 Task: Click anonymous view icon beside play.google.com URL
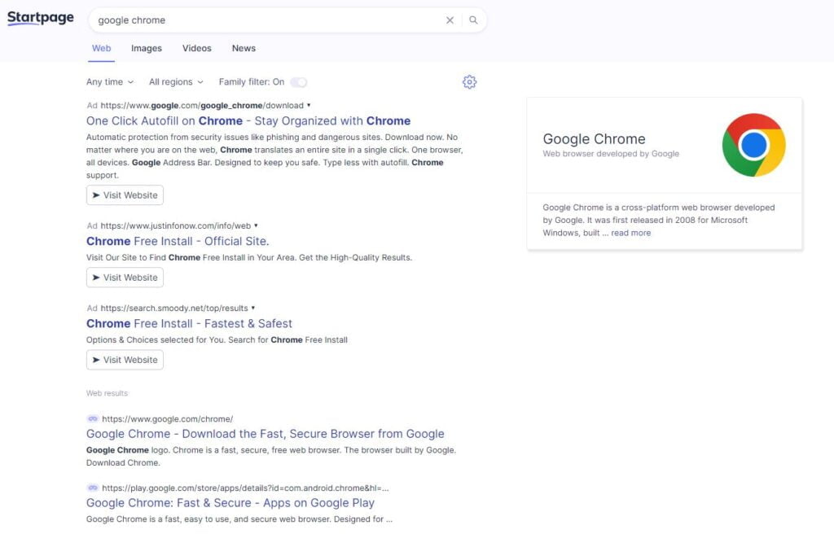pyautogui.click(x=93, y=488)
